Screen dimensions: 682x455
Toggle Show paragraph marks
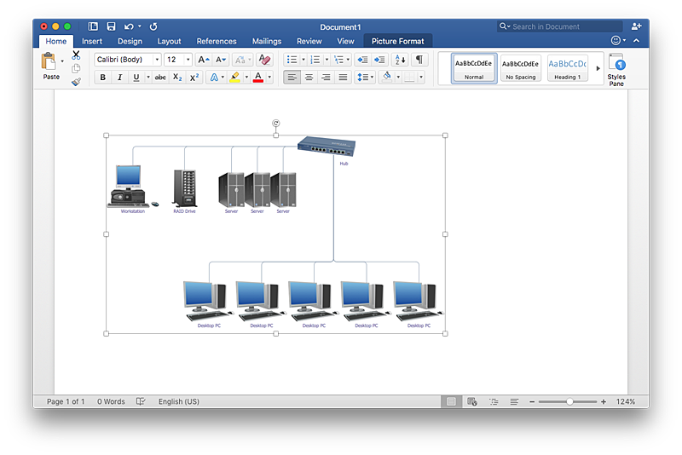coord(419,60)
